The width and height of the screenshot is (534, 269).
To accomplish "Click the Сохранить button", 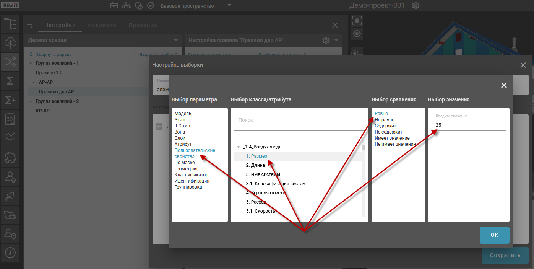I will click(505, 255).
